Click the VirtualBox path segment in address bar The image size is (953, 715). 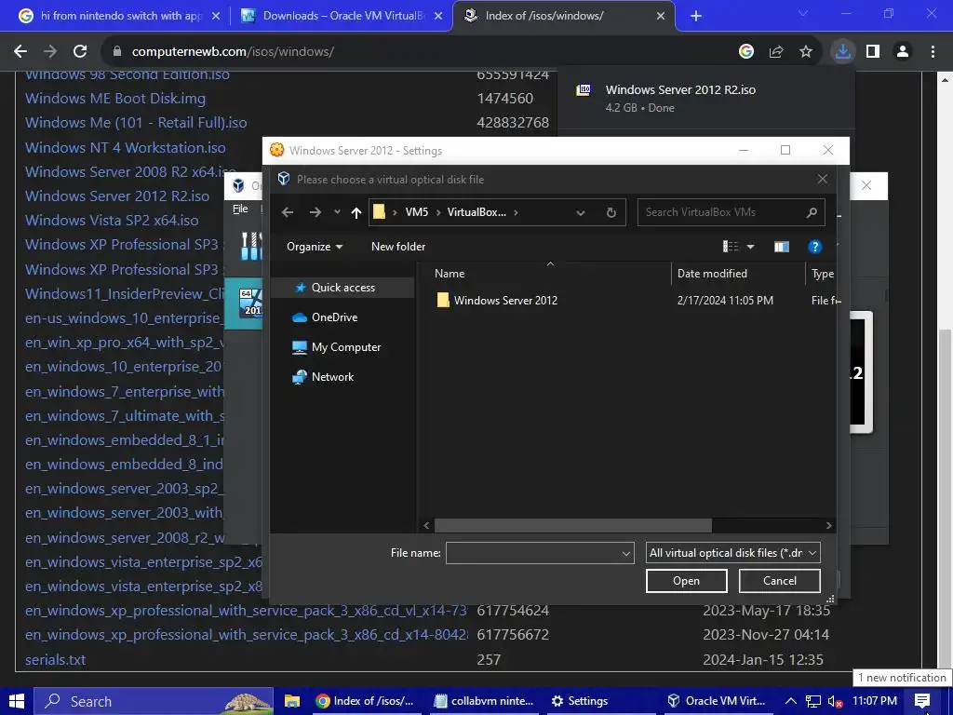point(476,212)
